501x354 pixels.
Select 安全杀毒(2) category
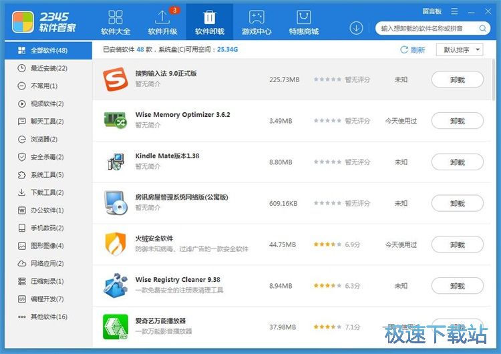click(48, 157)
